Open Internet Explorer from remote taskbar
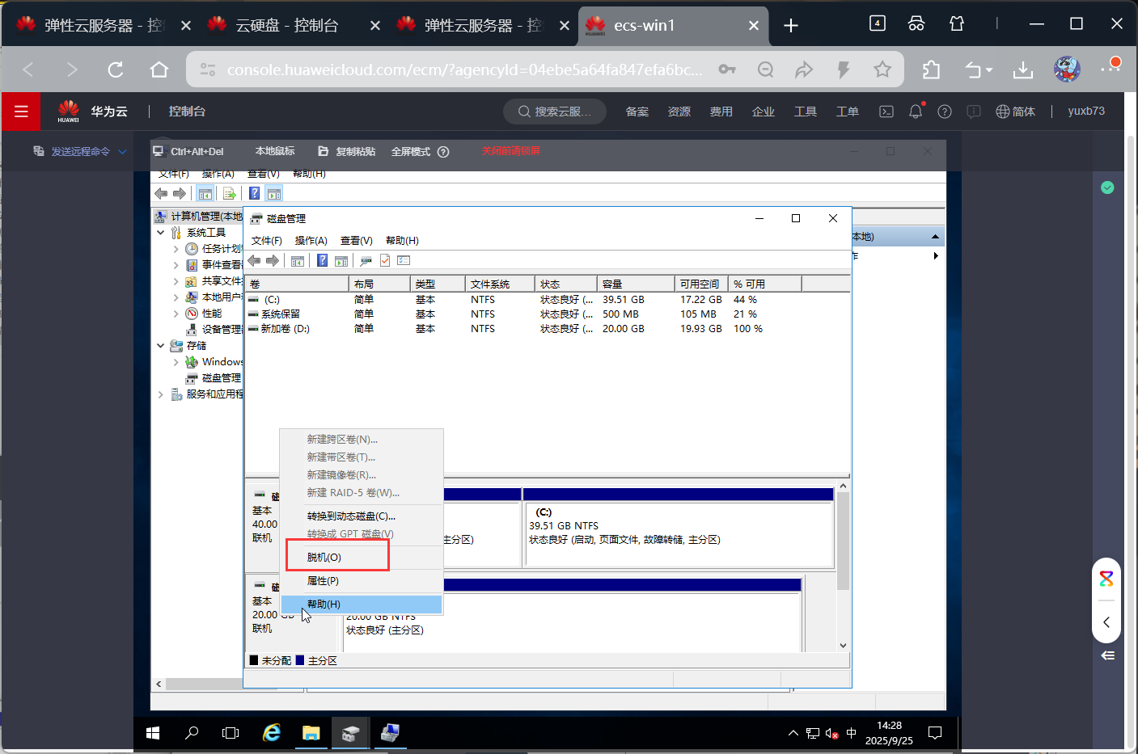The image size is (1138, 754). pyautogui.click(x=272, y=733)
